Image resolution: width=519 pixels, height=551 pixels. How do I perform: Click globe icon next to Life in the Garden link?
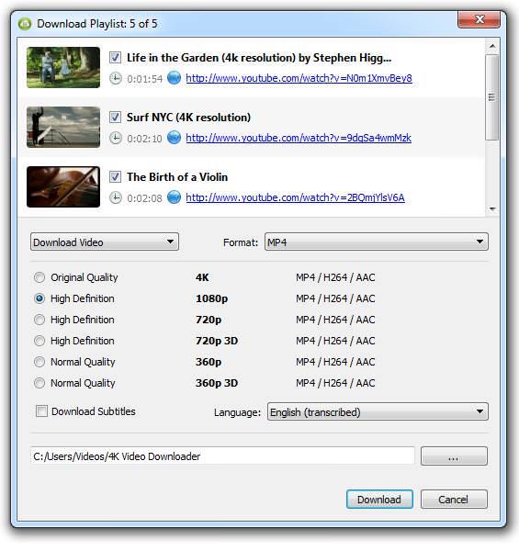tap(174, 78)
